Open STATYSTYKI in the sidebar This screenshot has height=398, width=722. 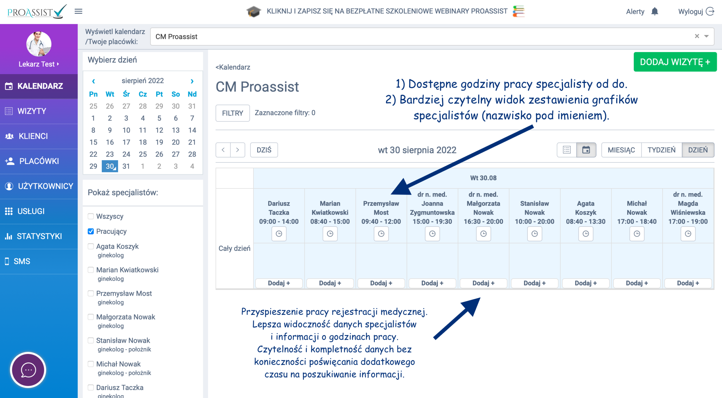pyautogui.click(x=39, y=236)
